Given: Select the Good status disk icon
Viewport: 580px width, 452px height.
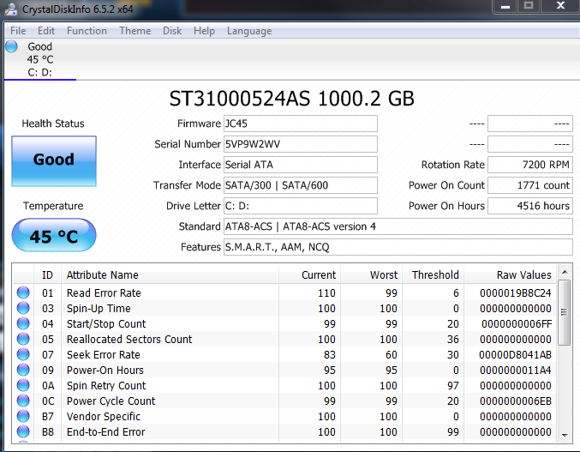Looking at the screenshot, I should coord(11,46).
